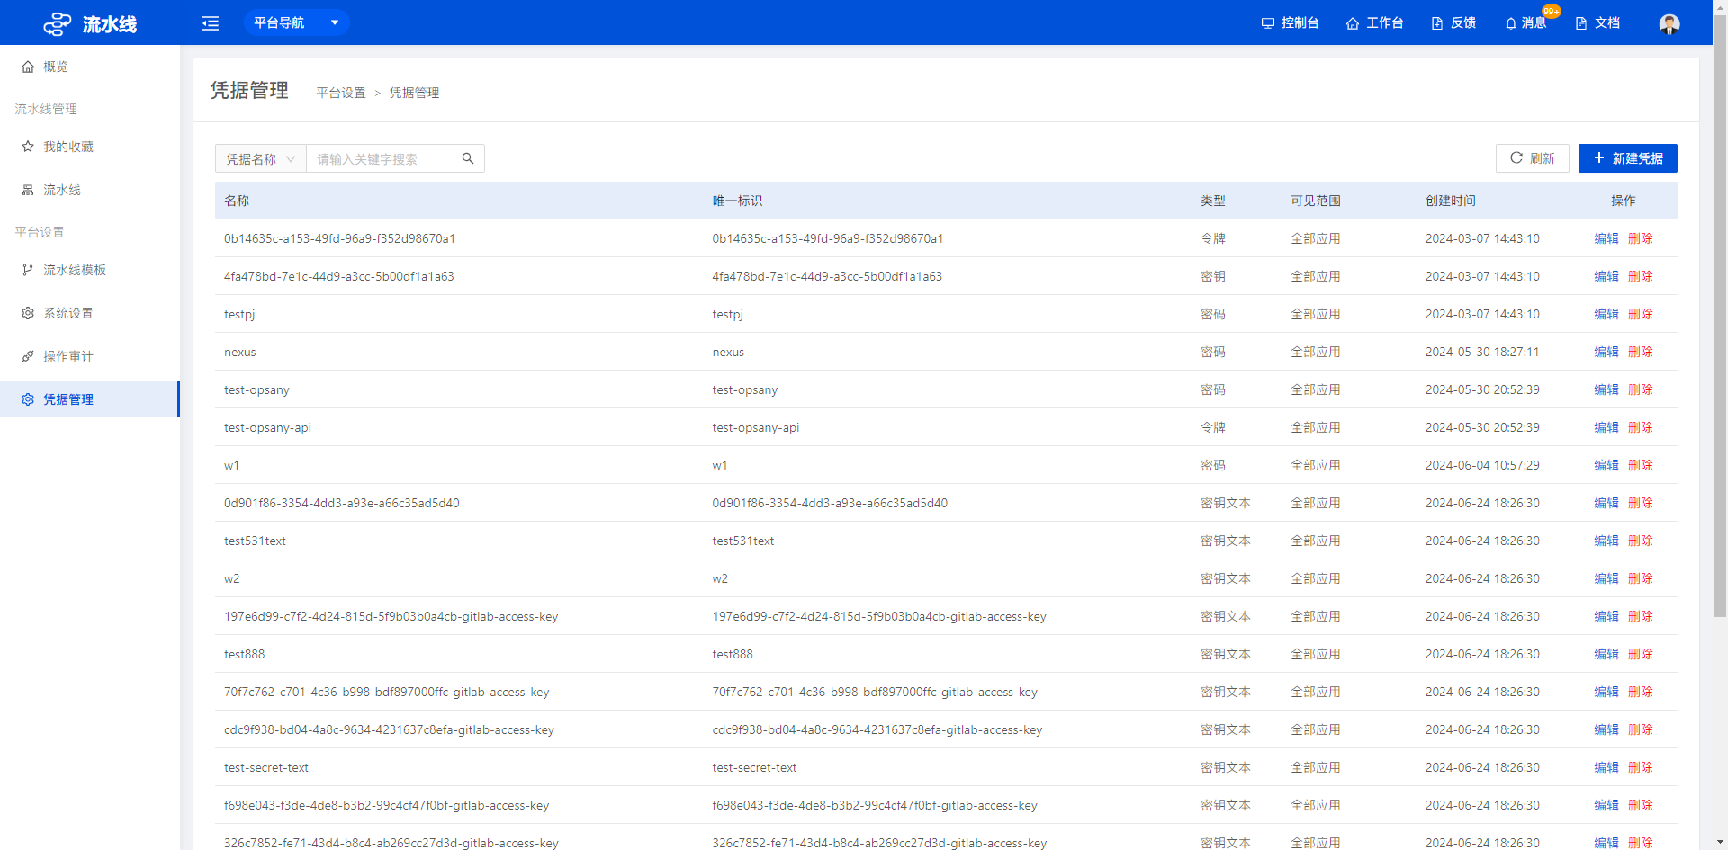This screenshot has width=1728, height=850.
Task: Click the 2024-06-04 10:57:29 creation time
Action: point(1482,465)
